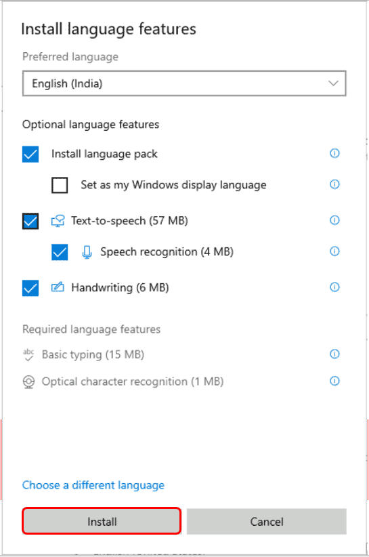Enable Set as my Windows display language
Screen dimensions: 369x557
tap(60, 185)
